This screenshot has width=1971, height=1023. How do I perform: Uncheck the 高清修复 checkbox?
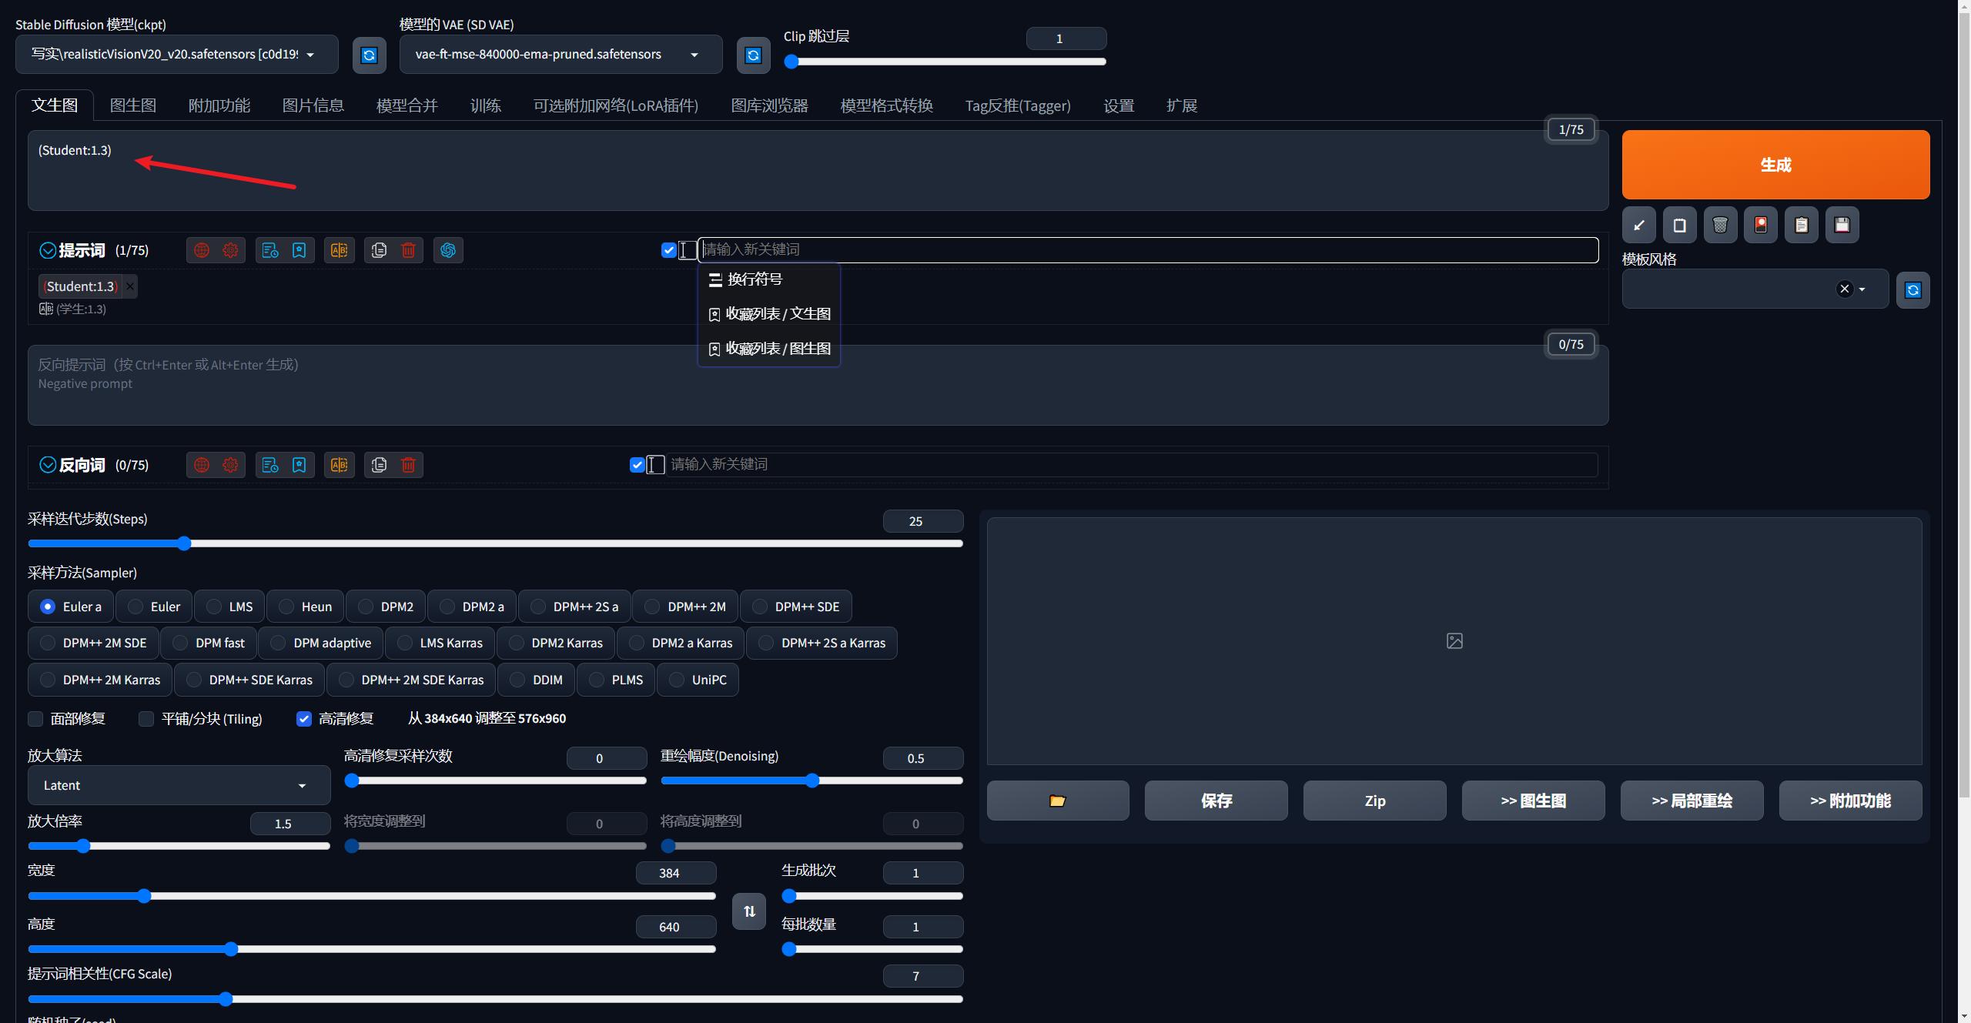(304, 718)
